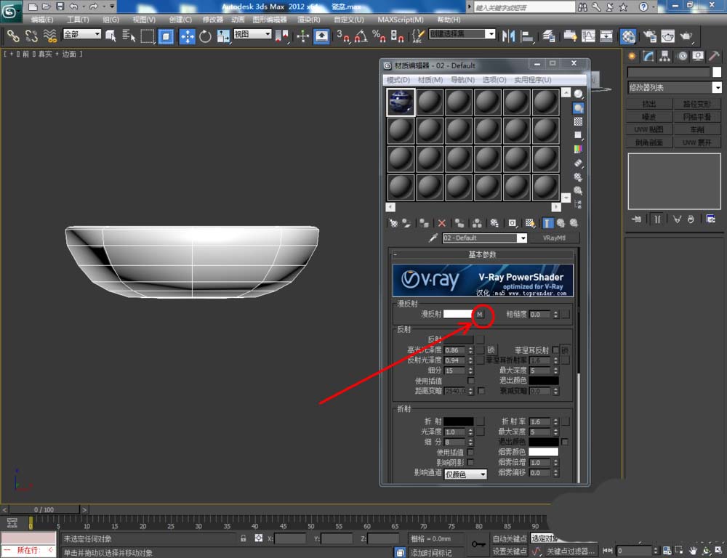Open the 编辑(E) menu
Screen dimensions: 727x558
tap(41, 20)
